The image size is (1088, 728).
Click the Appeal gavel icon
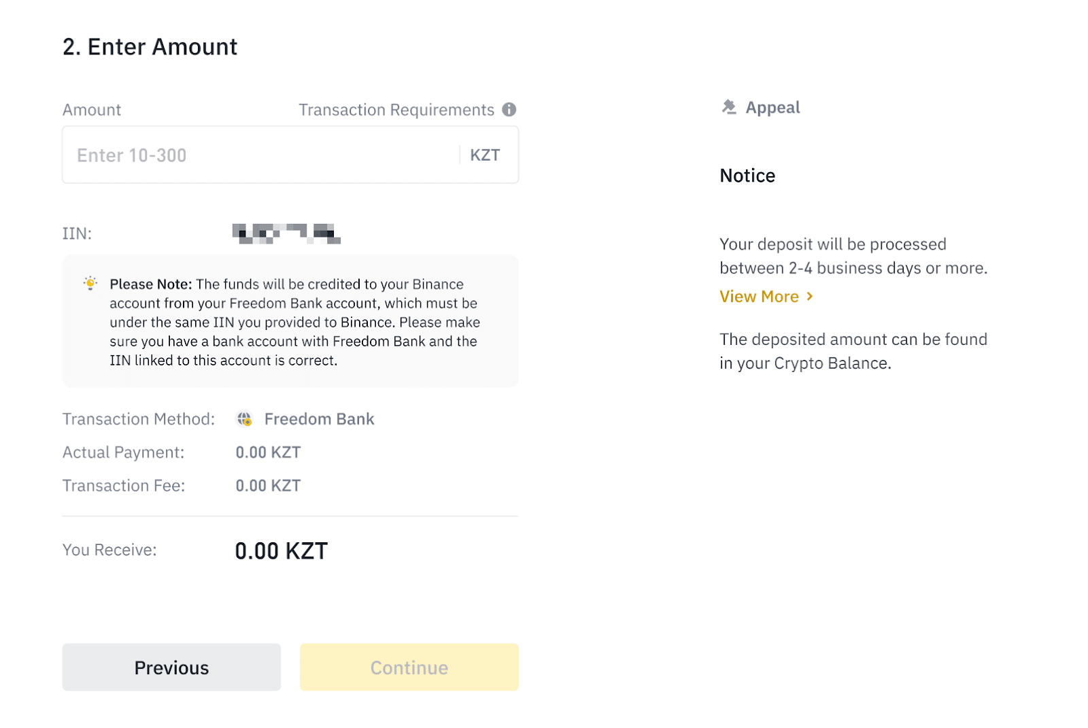tap(729, 107)
